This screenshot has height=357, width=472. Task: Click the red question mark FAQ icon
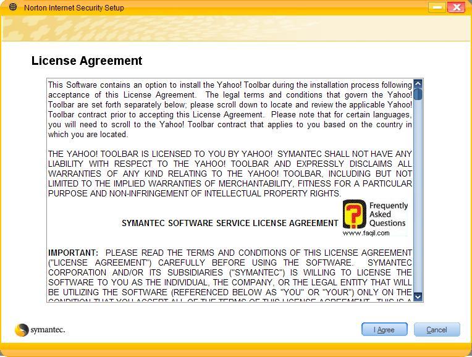[353, 214]
